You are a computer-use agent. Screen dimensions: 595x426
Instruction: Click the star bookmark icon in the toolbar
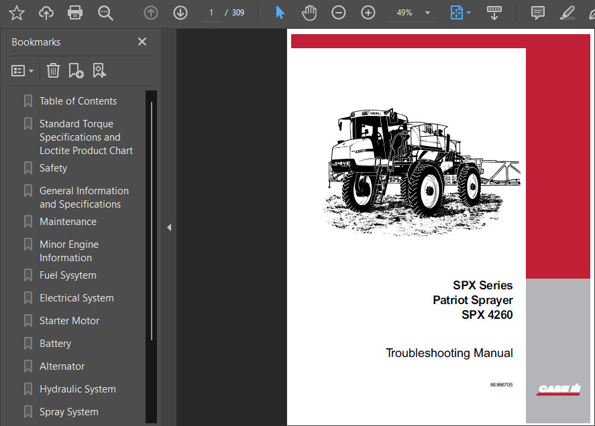click(x=17, y=13)
